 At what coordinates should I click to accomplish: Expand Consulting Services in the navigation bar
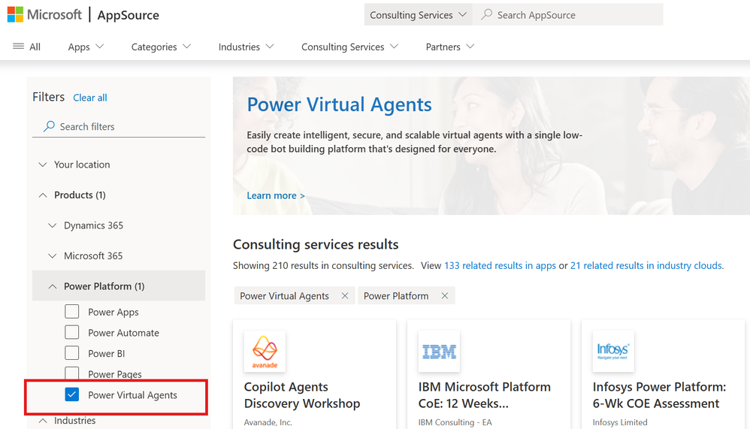[x=349, y=47]
